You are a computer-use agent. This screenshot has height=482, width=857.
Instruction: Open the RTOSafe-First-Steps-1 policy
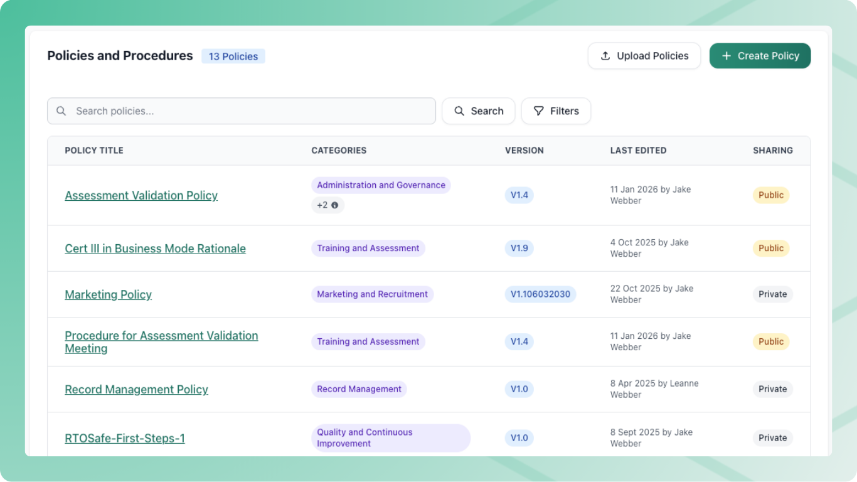(x=125, y=438)
